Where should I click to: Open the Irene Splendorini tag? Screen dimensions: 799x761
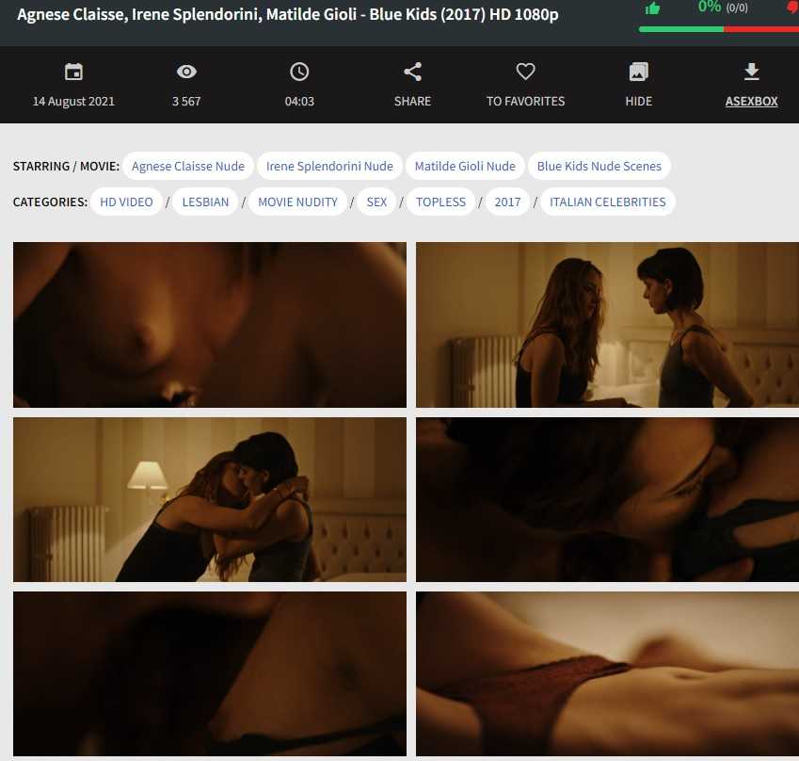tap(329, 166)
